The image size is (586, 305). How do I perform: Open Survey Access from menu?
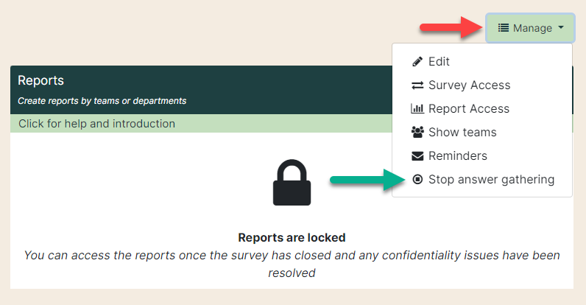click(482, 85)
